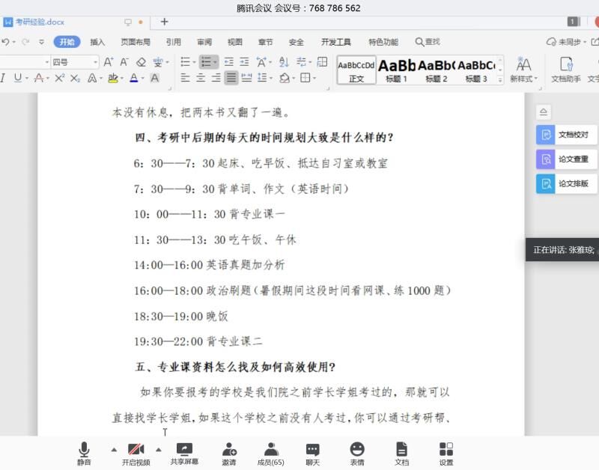Click the text highlight color button
The image size is (599, 470).
tap(113, 78)
